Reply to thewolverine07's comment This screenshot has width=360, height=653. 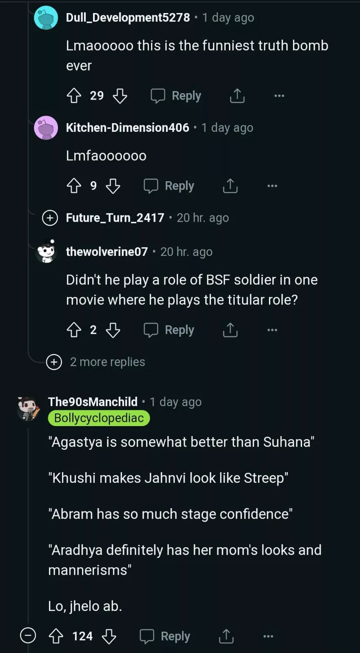169,330
